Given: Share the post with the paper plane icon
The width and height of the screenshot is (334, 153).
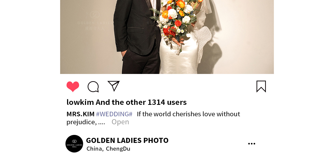Looking at the screenshot, I should point(114,86).
